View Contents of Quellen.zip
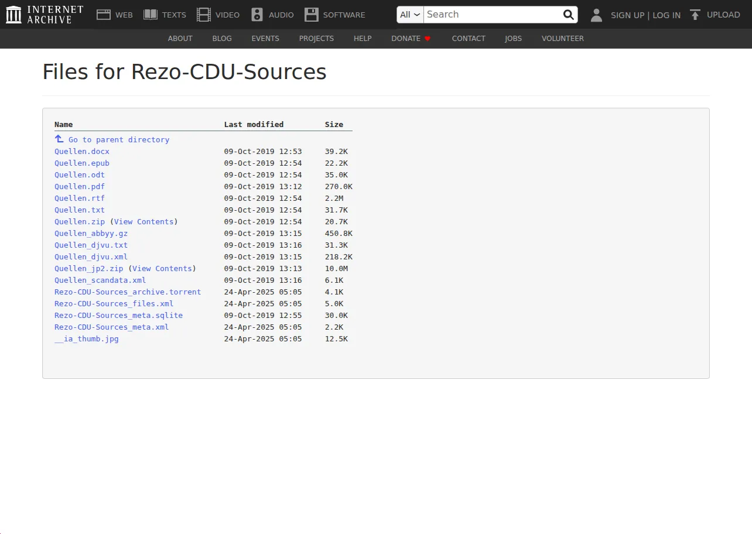This screenshot has height=534, width=752. pos(144,222)
